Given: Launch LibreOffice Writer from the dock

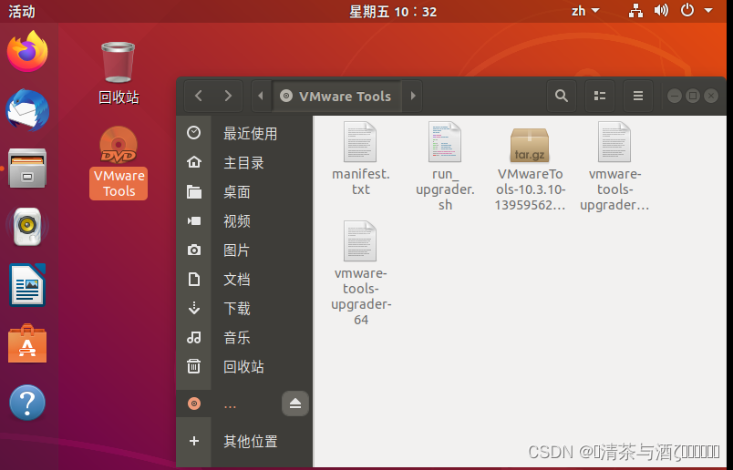Looking at the screenshot, I should click(27, 285).
